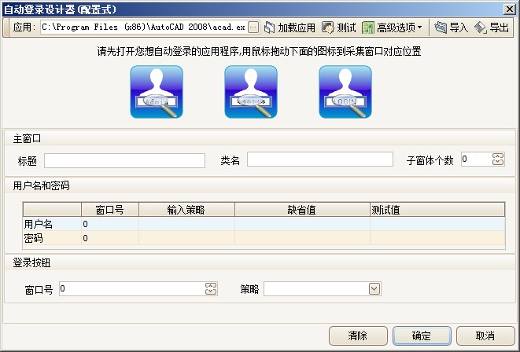Click the 确定 (OK) button
520x352 pixels.
(421, 335)
